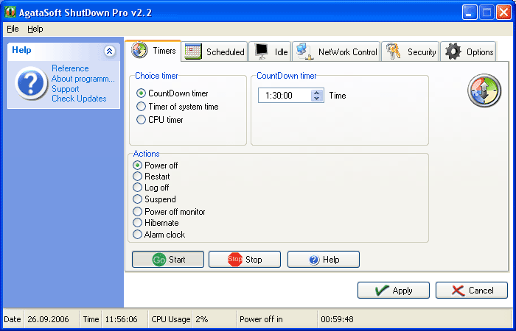This screenshot has width=516, height=331.
Task: Open the Options tab
Action: click(x=468, y=51)
